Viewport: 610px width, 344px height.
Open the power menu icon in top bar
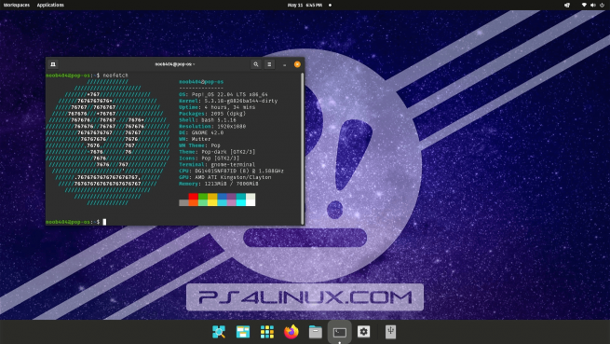pyautogui.click(x=603, y=5)
